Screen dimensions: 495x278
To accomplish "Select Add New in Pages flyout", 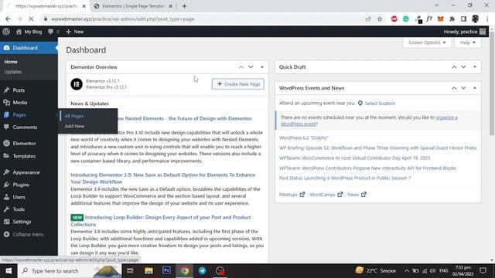I will [74, 126].
